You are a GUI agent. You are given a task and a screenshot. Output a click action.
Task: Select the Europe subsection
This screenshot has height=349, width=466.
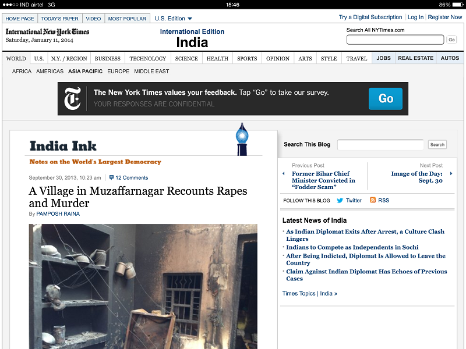click(118, 72)
